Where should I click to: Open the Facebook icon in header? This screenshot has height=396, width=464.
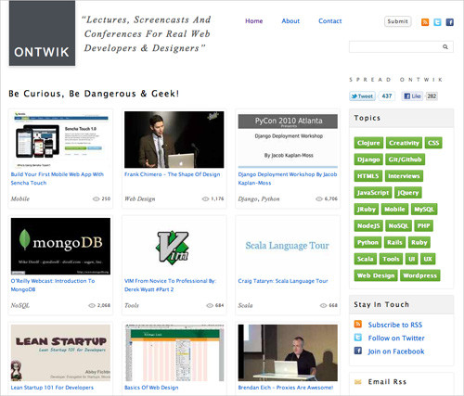point(450,22)
